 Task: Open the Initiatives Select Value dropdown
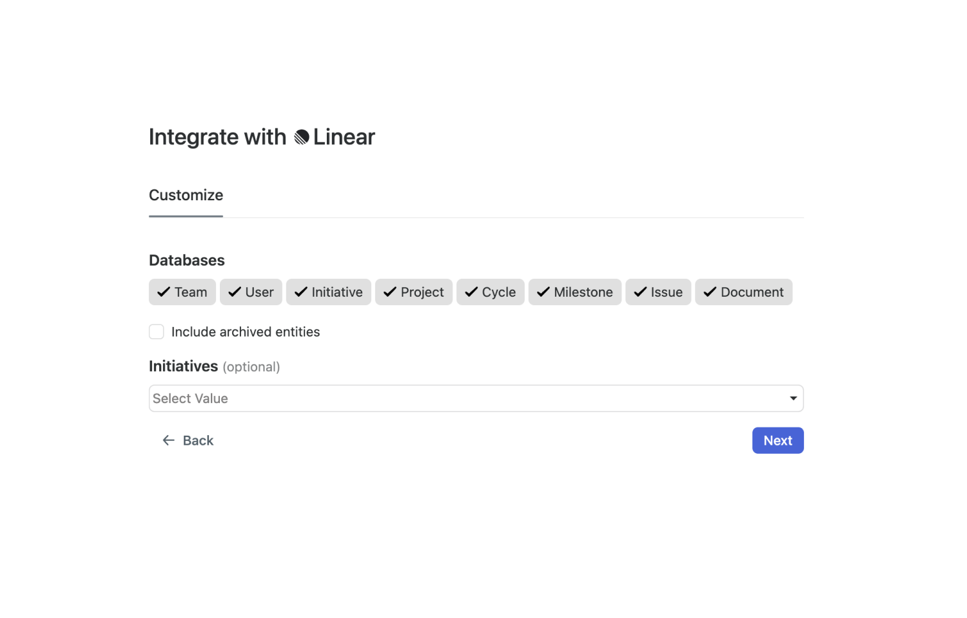(476, 398)
